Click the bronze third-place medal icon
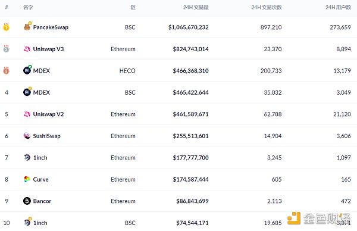This screenshot has height=231, width=357. click(x=6, y=70)
